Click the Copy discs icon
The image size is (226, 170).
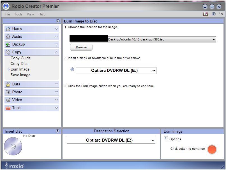(x=8, y=52)
